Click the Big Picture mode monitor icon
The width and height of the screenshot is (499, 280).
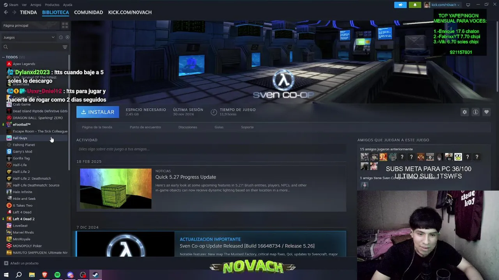468,5
